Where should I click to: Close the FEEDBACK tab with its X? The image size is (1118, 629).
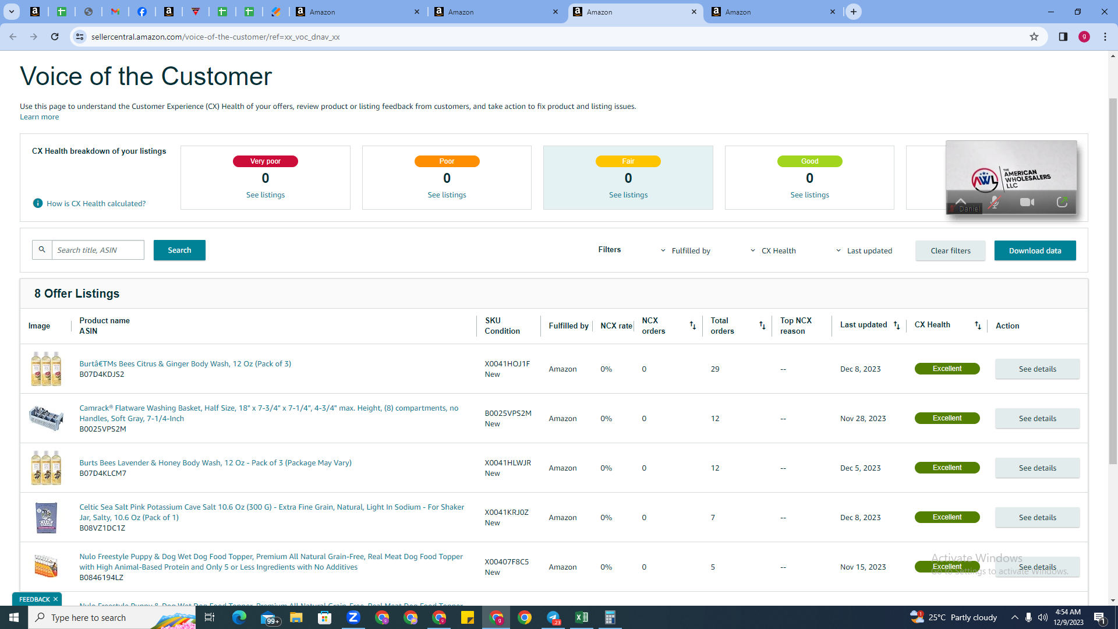[x=56, y=599]
